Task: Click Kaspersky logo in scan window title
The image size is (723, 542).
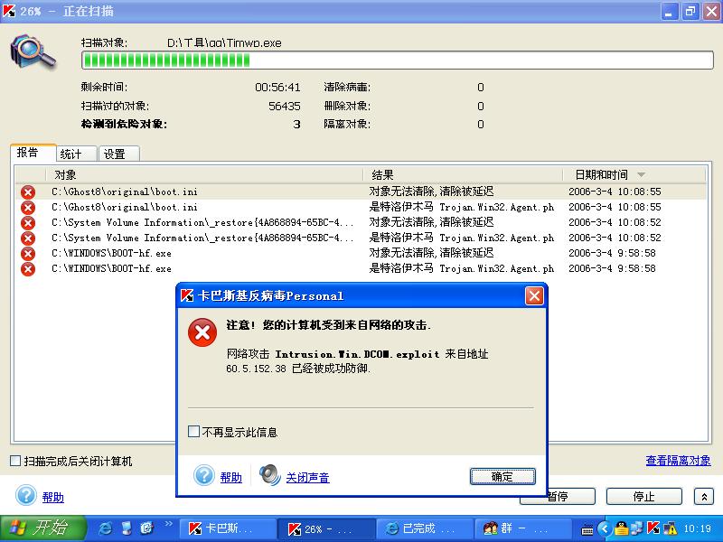Action: pyautogui.click(x=9, y=11)
